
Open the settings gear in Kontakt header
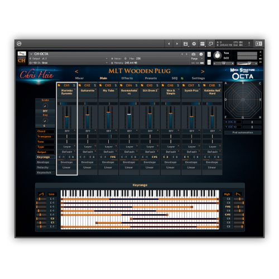[x=194, y=44]
